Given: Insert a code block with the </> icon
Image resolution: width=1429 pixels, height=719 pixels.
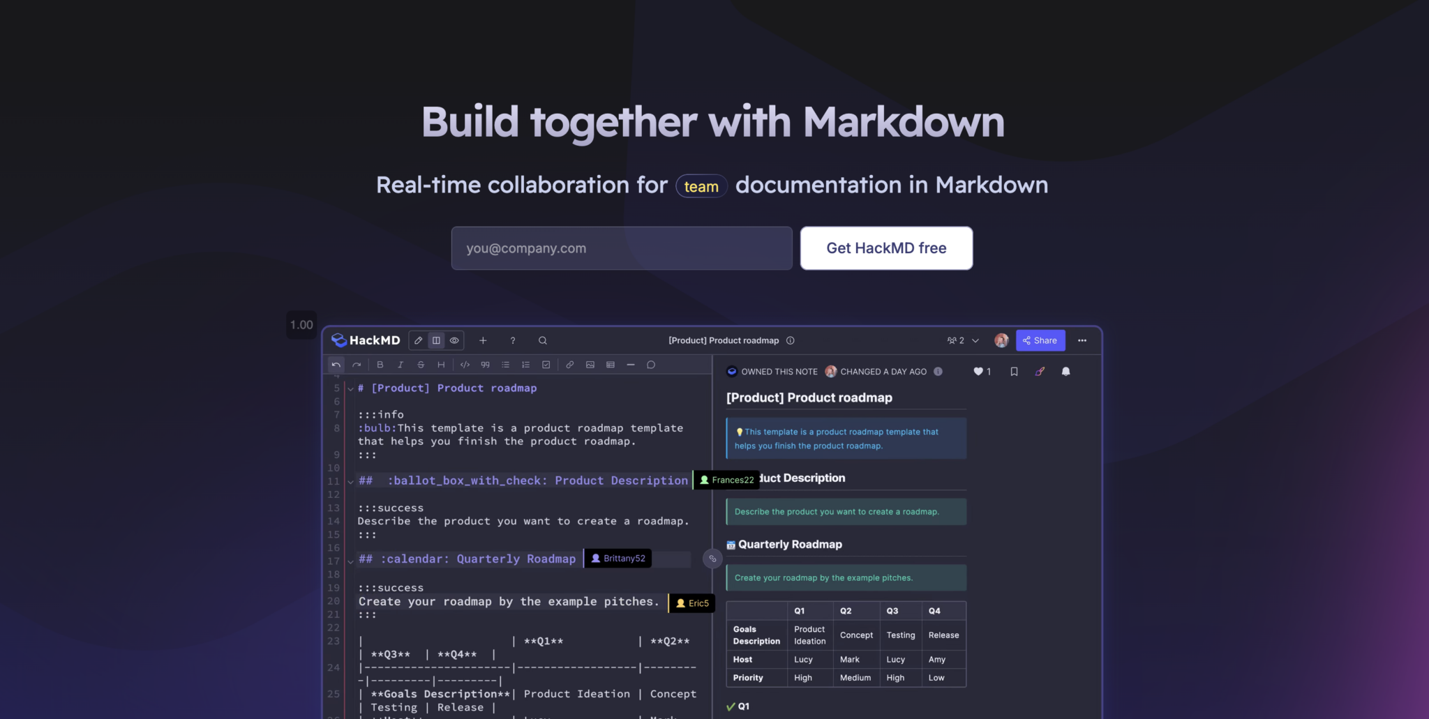Looking at the screenshot, I should click(x=465, y=365).
